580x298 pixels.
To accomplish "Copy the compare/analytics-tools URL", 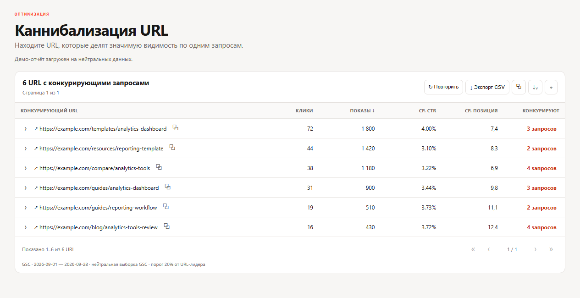I will click(159, 167).
